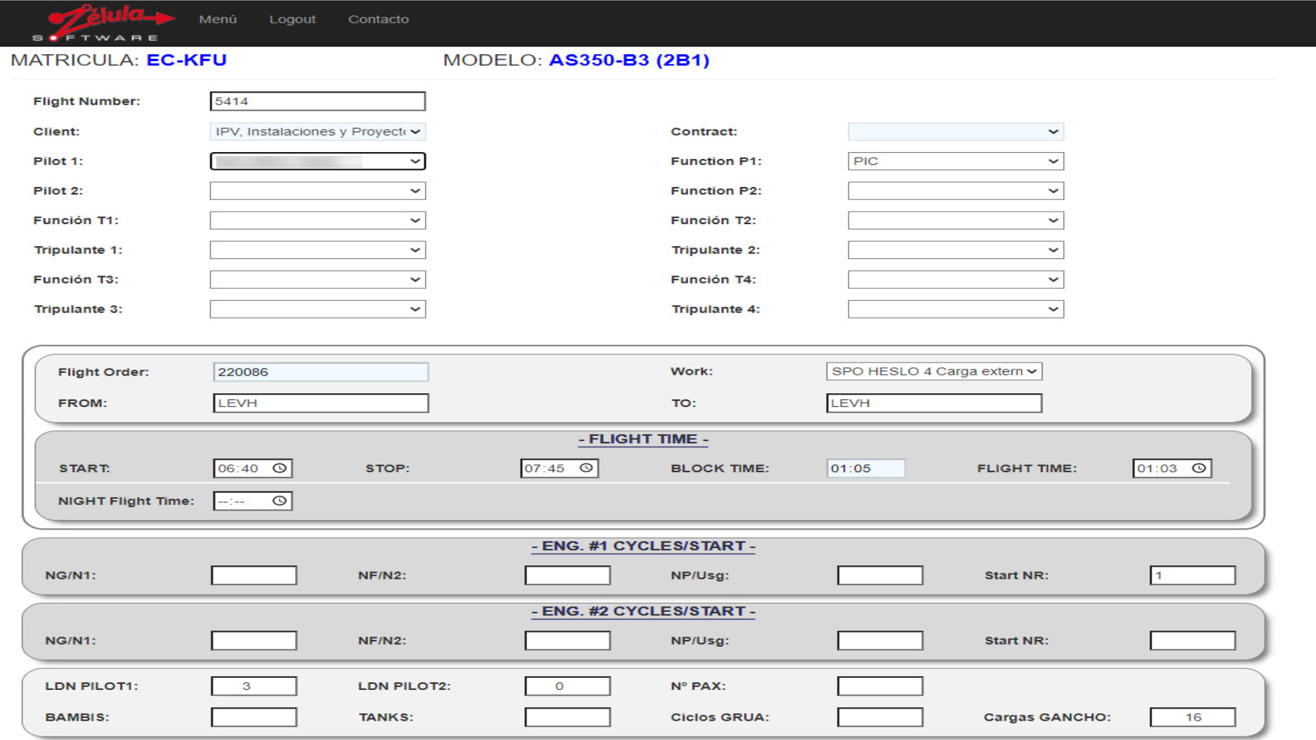This screenshot has width=1316, height=740.
Task: Select the Tripulante 1 dropdown
Action: 317,250
